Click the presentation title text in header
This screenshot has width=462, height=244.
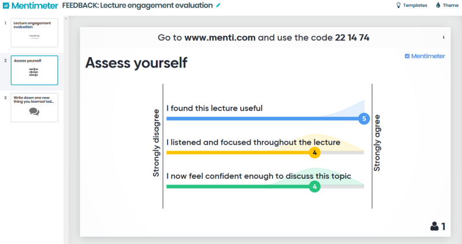(137, 6)
